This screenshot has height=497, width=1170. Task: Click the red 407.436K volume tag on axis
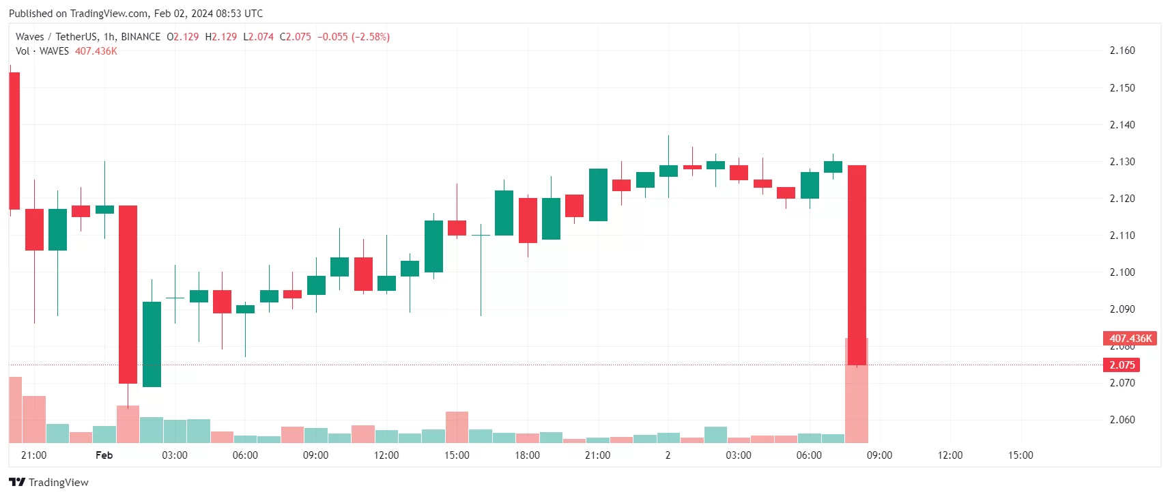[1130, 339]
